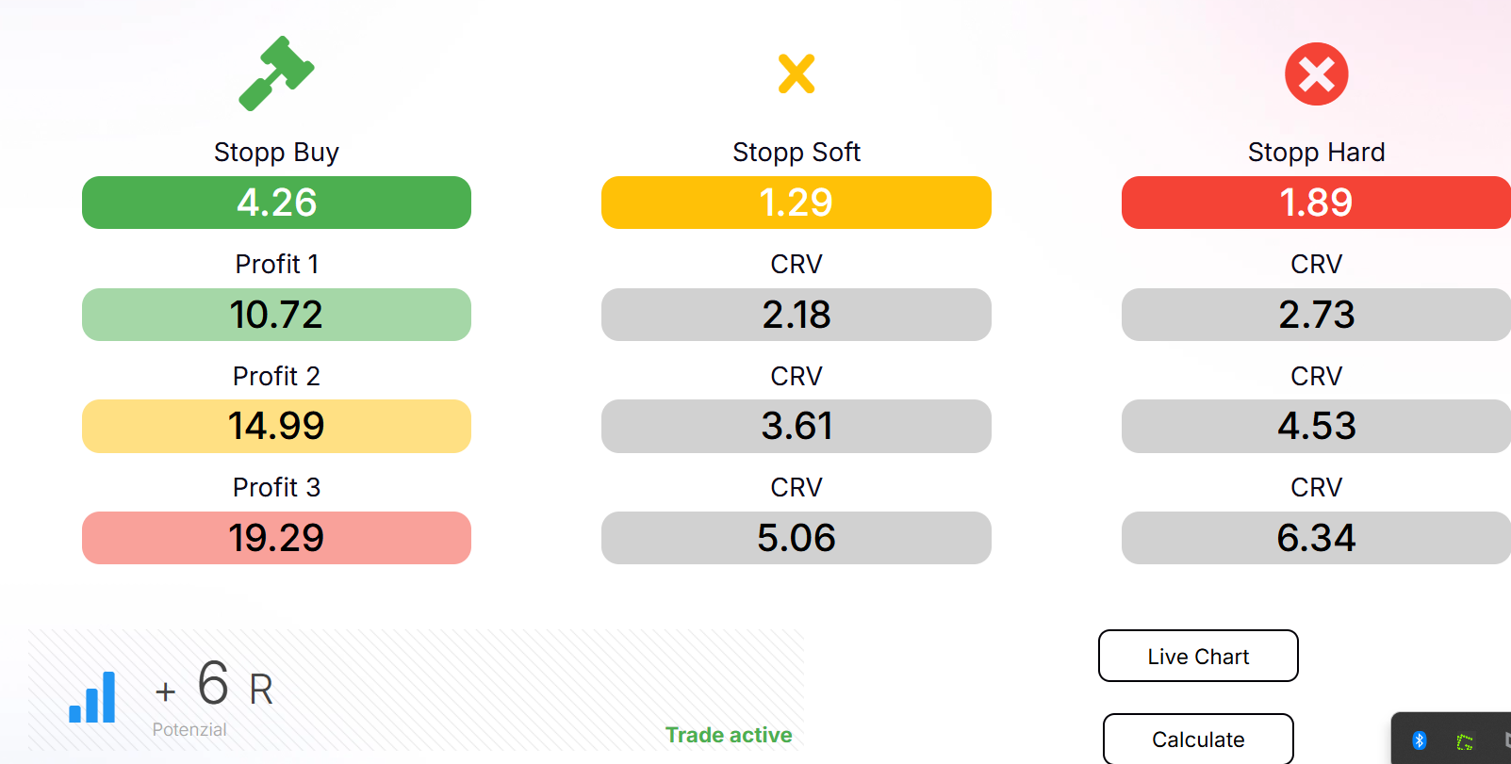Click the Stopp Soft CRV value 3.61
Viewport: 1511px width, 764px height.
click(796, 426)
